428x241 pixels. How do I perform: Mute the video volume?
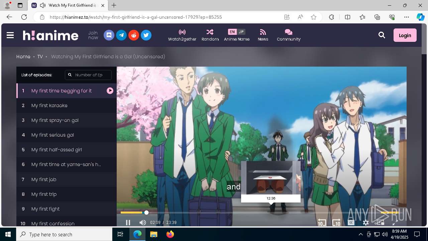tap(143, 223)
